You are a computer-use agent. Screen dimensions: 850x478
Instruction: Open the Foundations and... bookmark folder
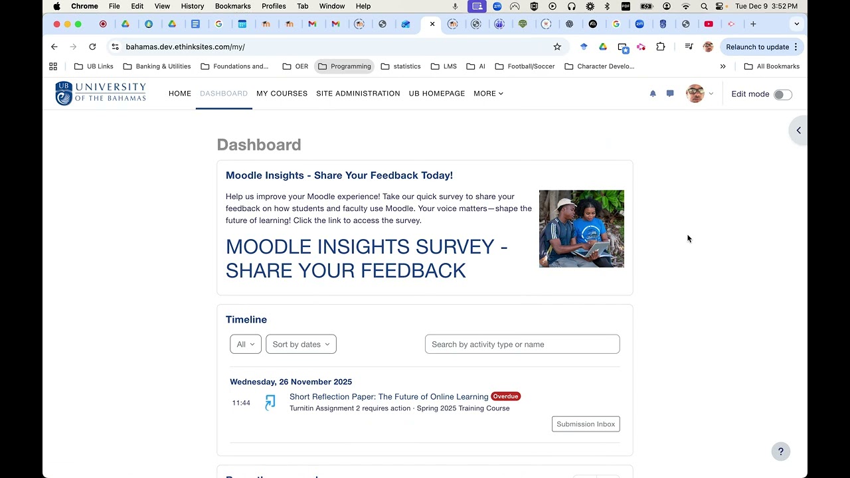point(234,66)
